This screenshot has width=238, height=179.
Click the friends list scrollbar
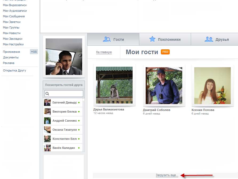tap(84, 125)
